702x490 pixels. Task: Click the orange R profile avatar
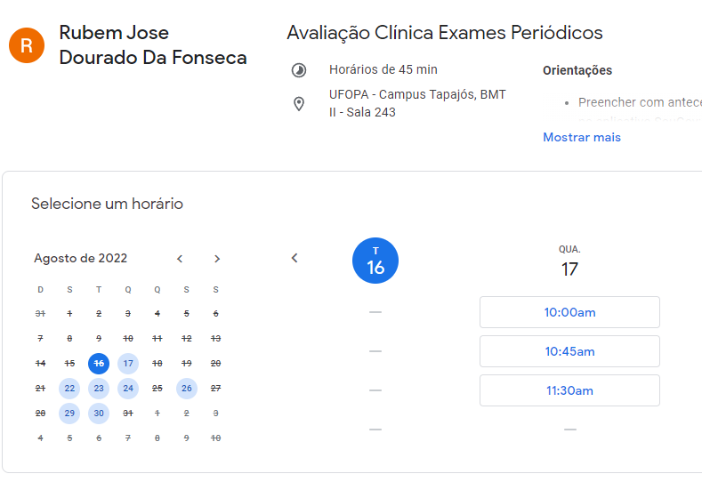click(x=27, y=45)
